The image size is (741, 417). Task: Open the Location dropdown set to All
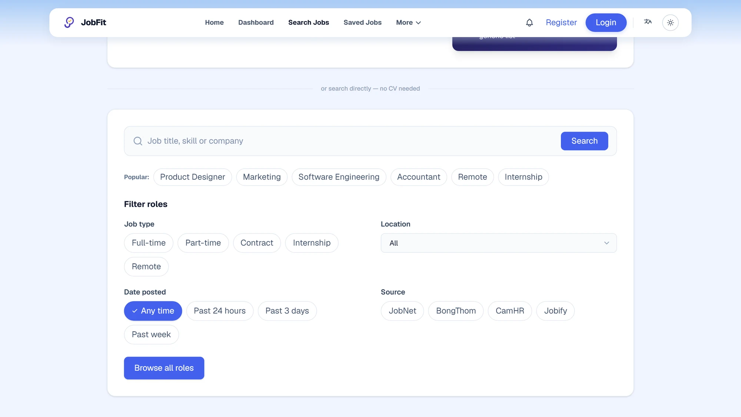pos(499,243)
